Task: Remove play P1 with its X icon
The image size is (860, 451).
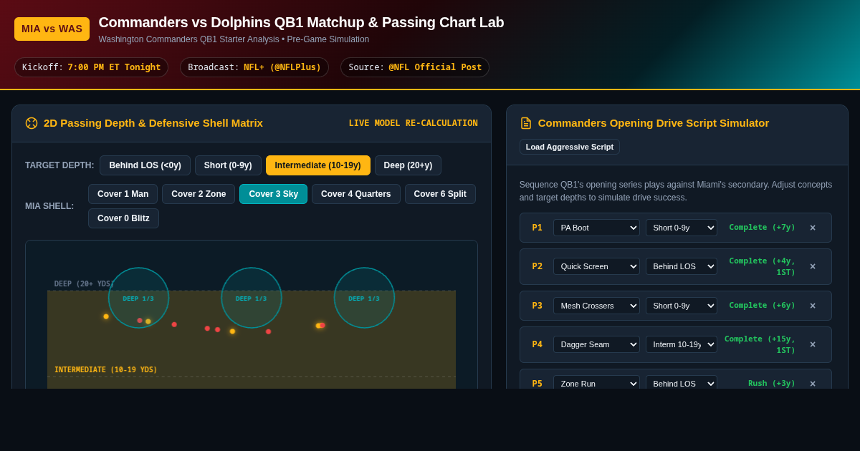Action: click(813, 228)
